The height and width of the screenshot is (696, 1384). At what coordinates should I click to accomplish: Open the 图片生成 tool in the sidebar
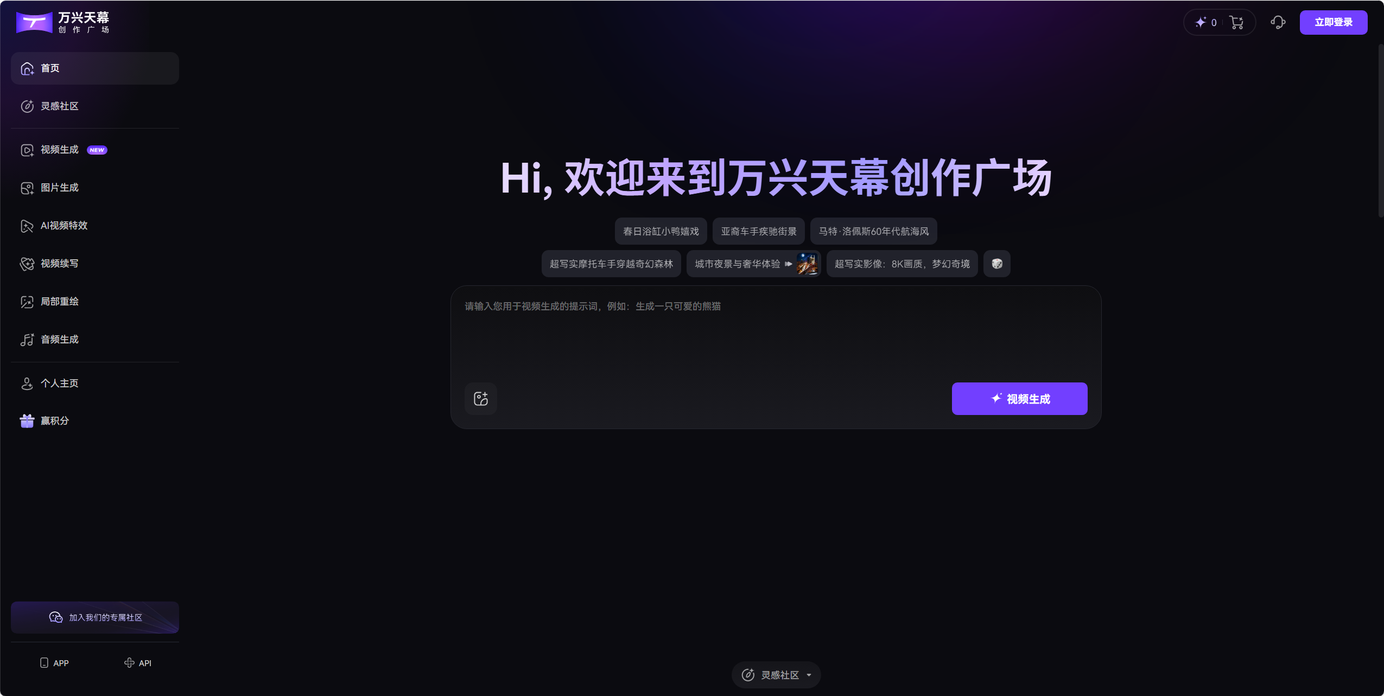(60, 187)
